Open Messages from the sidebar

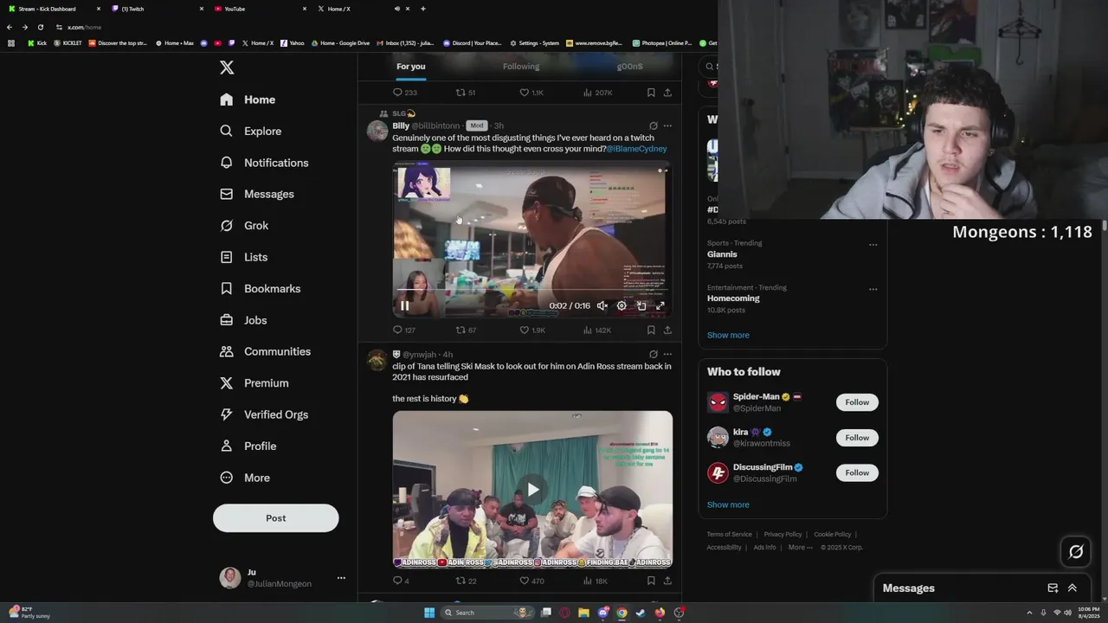click(257, 194)
